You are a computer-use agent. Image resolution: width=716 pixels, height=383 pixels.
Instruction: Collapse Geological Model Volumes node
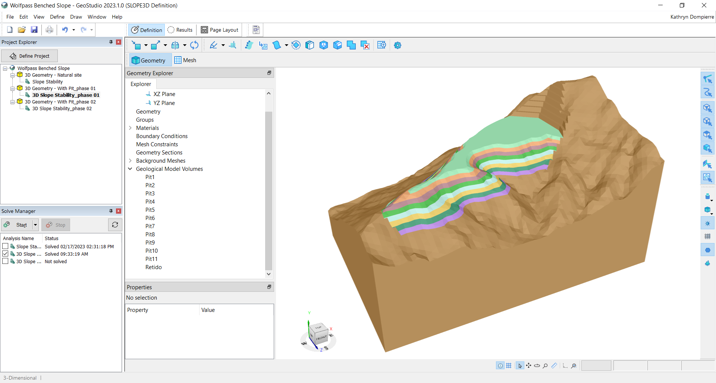[130, 169]
